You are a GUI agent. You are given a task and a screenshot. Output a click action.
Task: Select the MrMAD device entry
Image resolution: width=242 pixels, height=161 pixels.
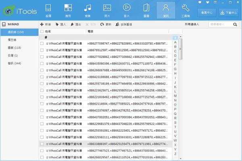(x=19, y=24)
